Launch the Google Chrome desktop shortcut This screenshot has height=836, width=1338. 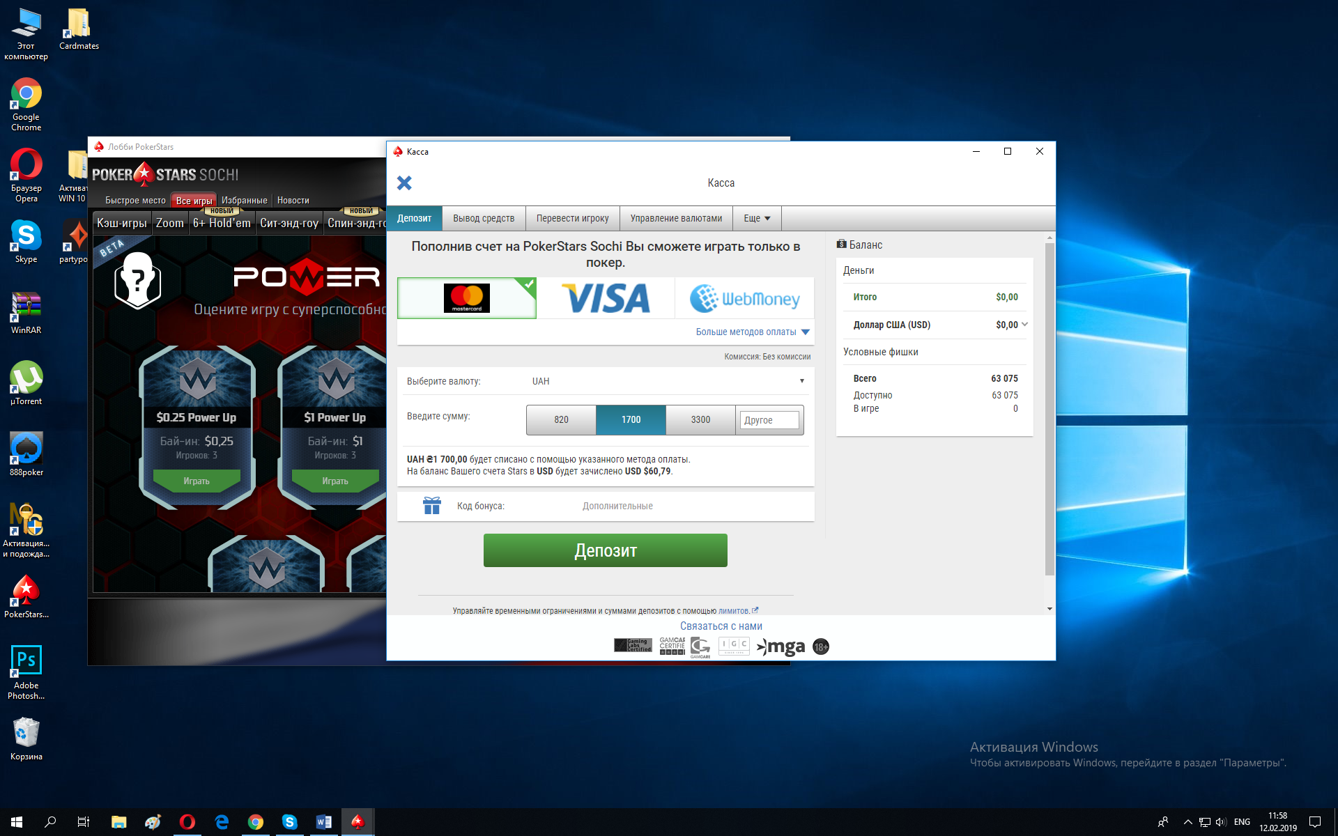[x=26, y=104]
